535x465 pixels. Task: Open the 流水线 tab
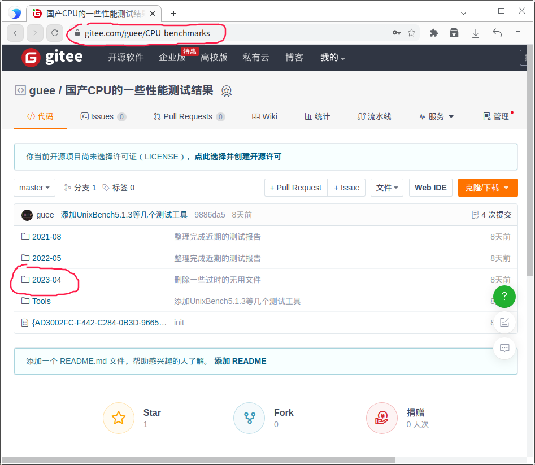click(x=374, y=117)
